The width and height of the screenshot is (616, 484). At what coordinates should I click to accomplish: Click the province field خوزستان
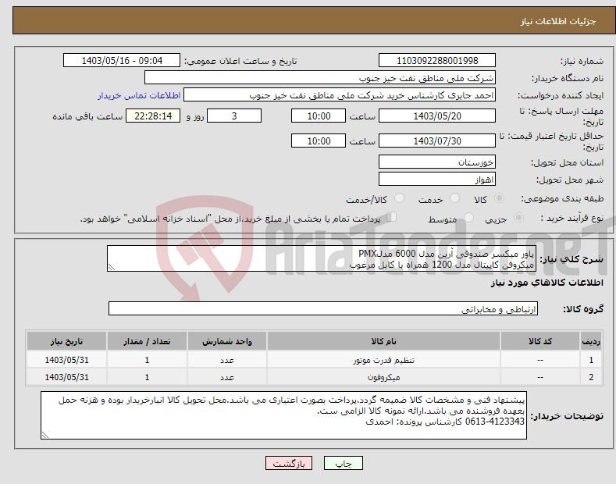coord(437,162)
